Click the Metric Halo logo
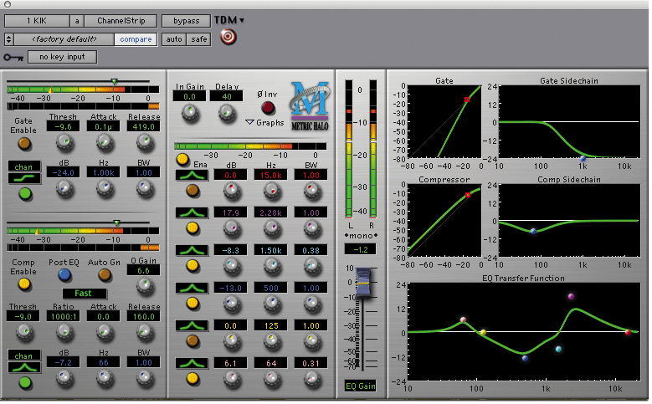This screenshot has height=404, width=652. [x=310, y=105]
